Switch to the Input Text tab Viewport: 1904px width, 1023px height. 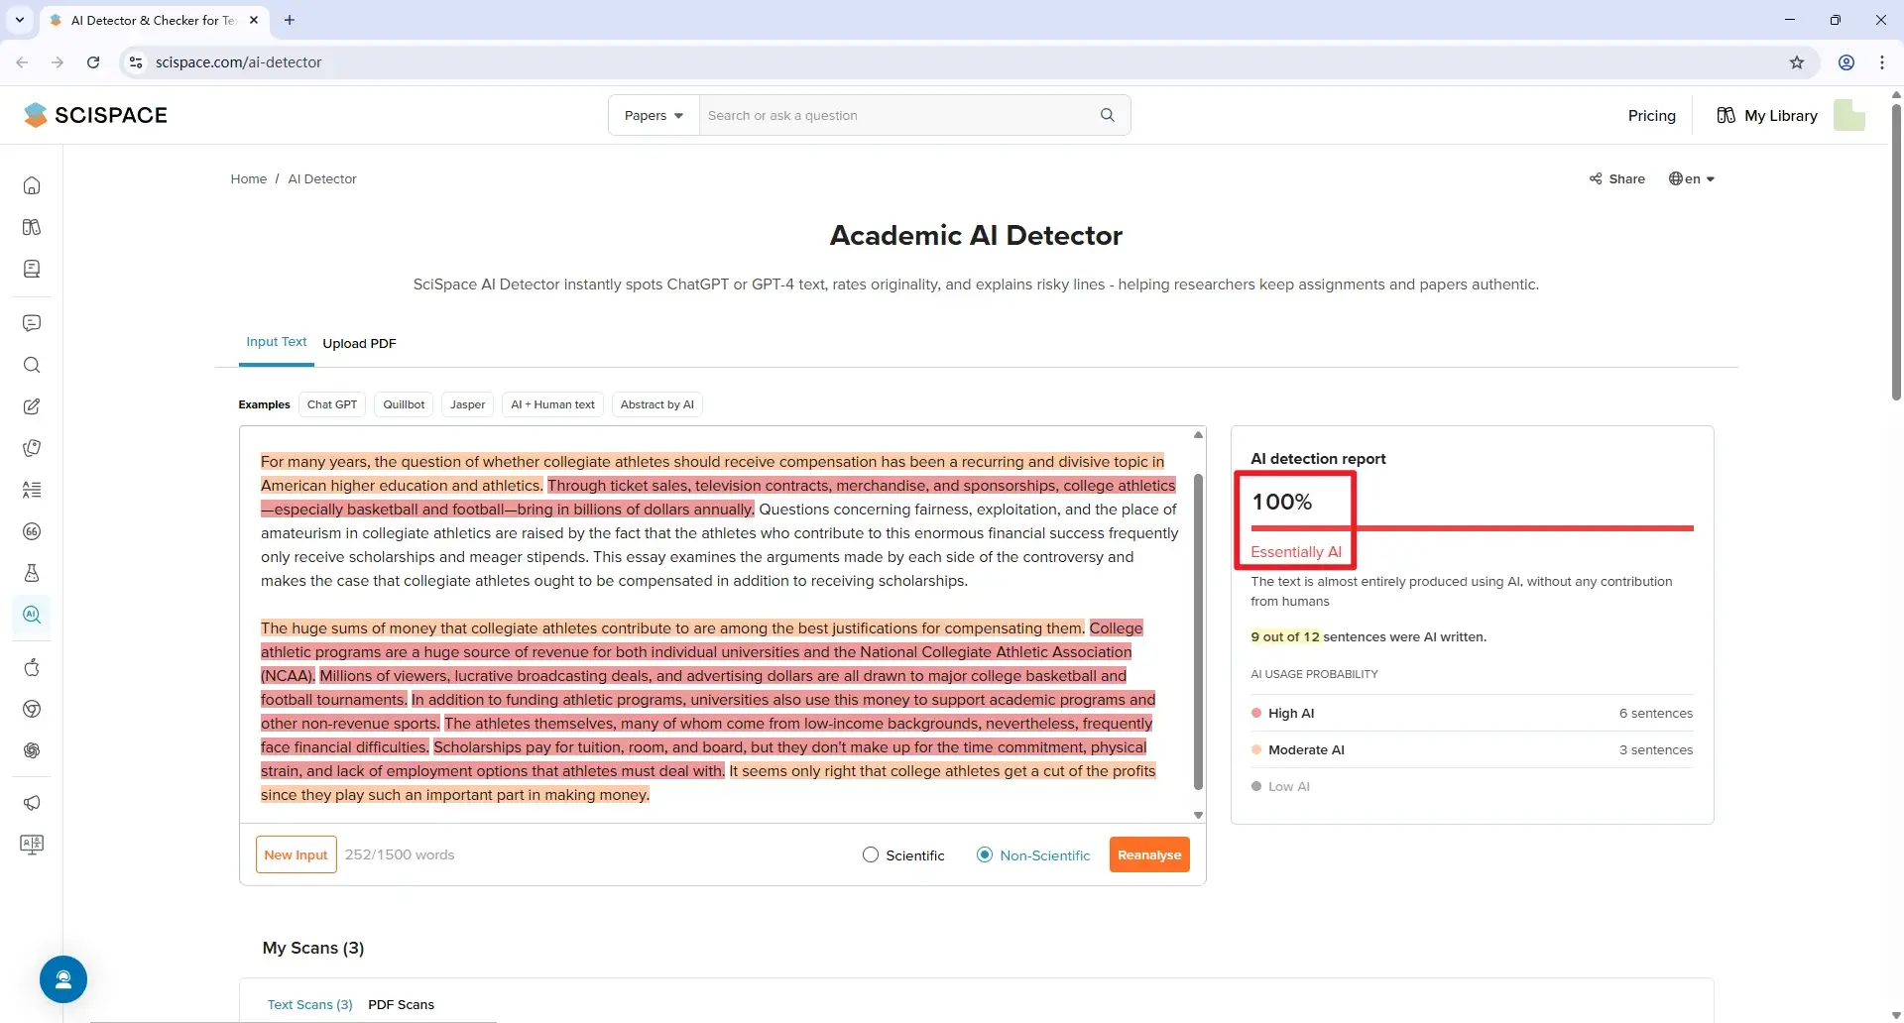click(x=277, y=342)
